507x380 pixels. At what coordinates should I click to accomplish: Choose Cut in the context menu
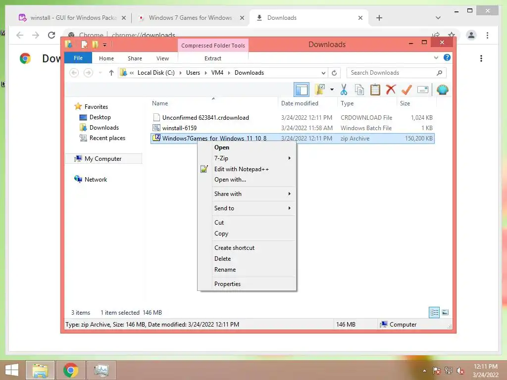point(247,222)
